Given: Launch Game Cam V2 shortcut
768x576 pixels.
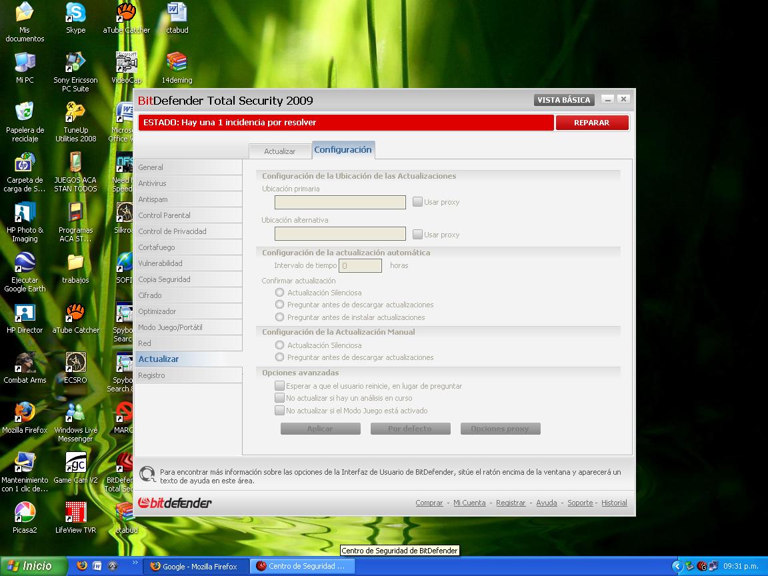Looking at the screenshot, I should 75,467.
